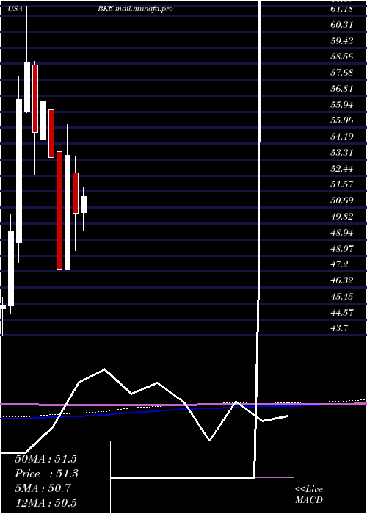Click the 56.81 price axis label
This screenshot has height=514, width=367.
point(342,89)
